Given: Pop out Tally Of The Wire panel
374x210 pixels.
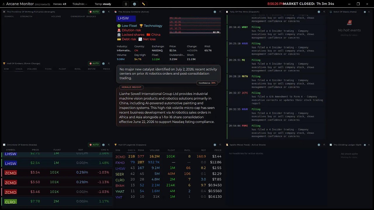Looking at the screenshot, I should coord(324,12).
